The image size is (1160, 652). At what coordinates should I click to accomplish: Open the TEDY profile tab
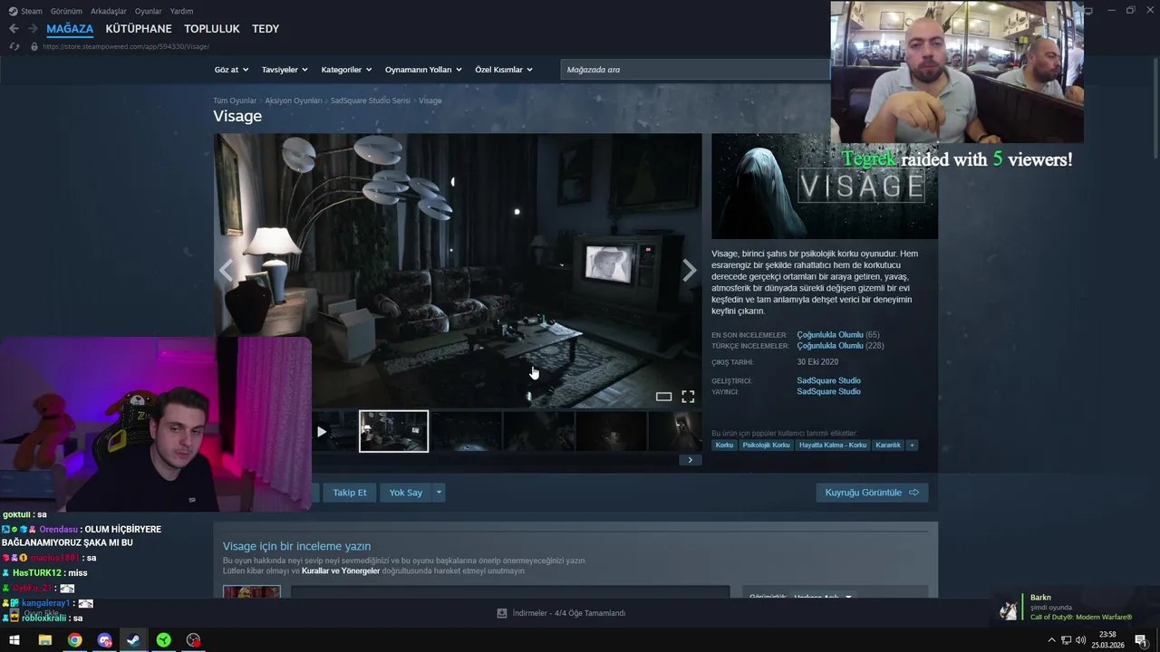click(266, 29)
